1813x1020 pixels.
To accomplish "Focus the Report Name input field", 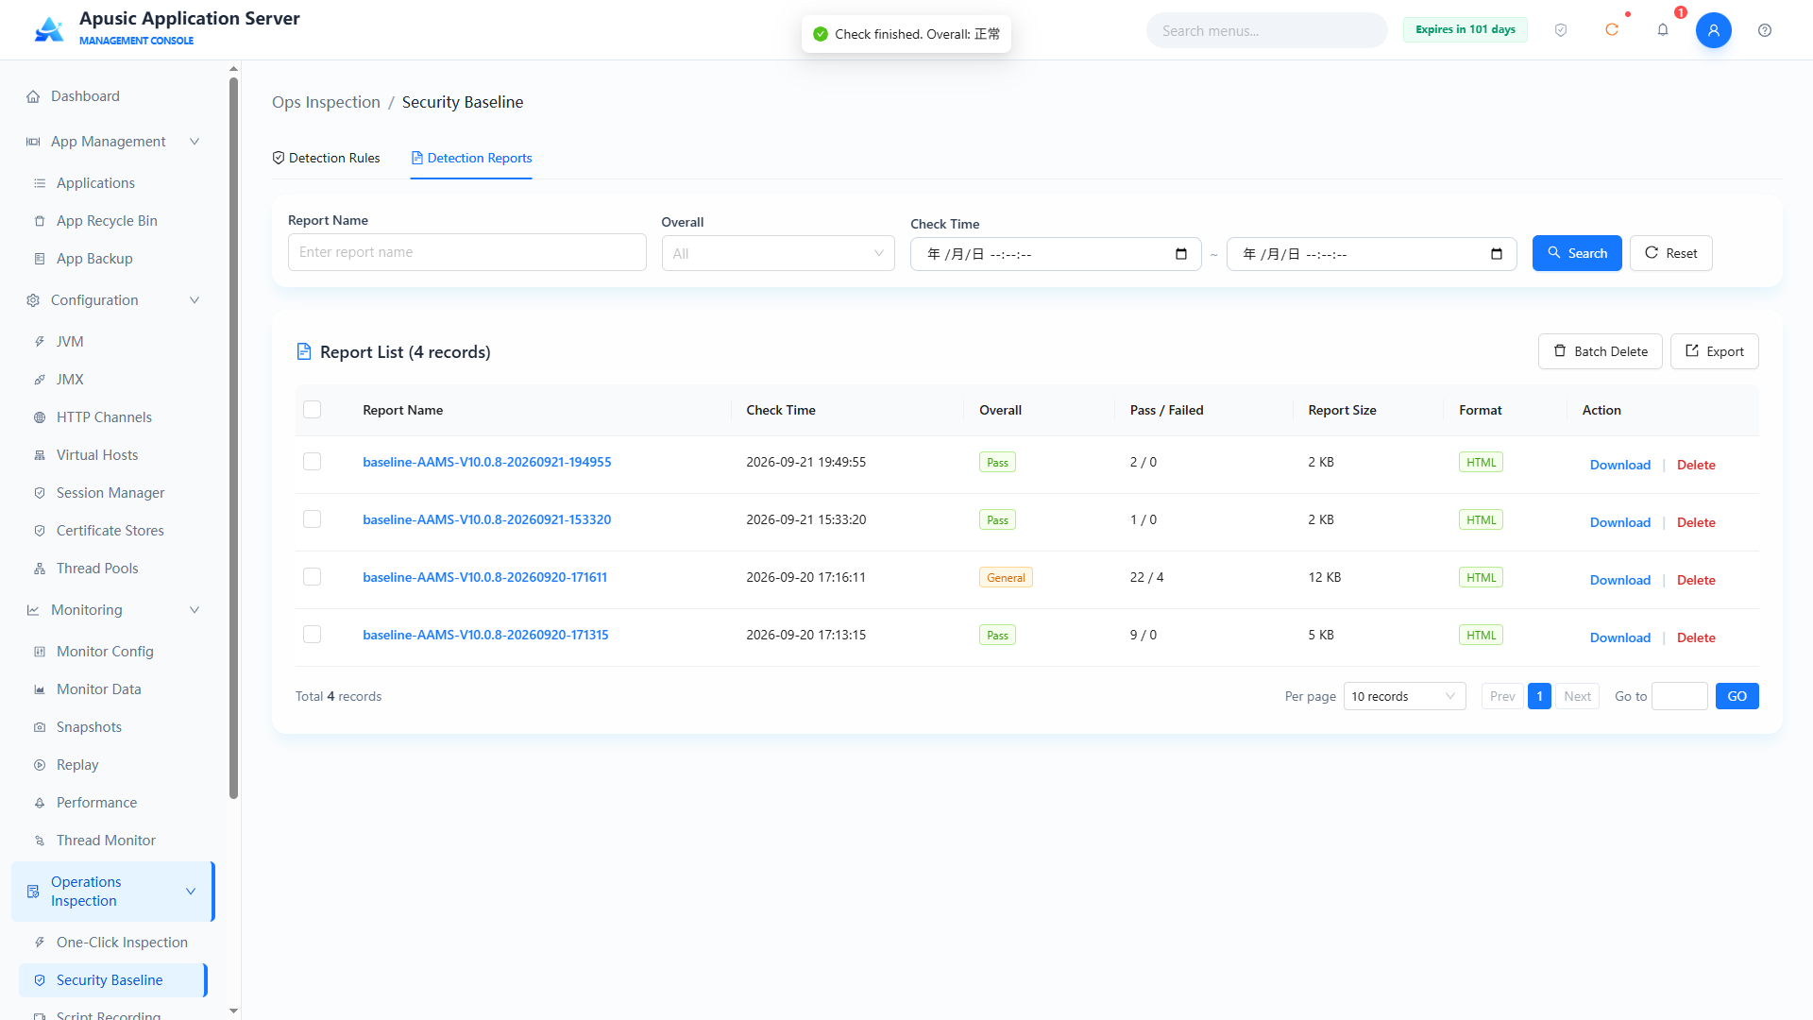I will coord(467,252).
